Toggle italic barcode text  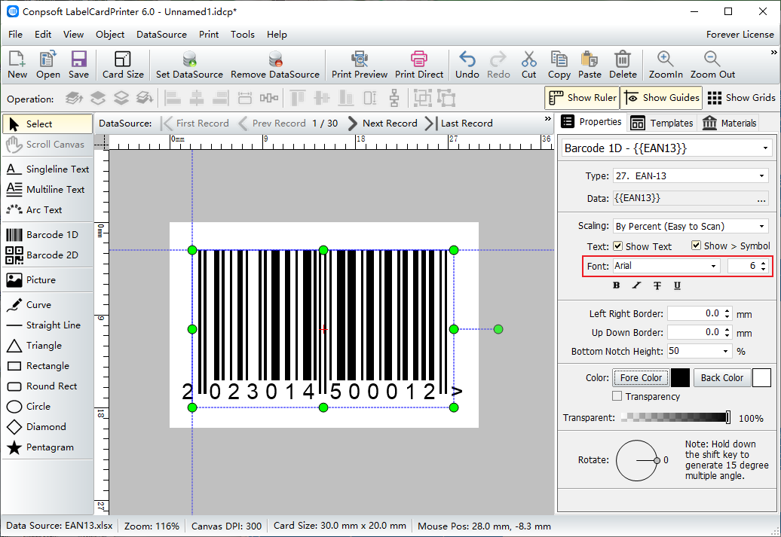636,285
